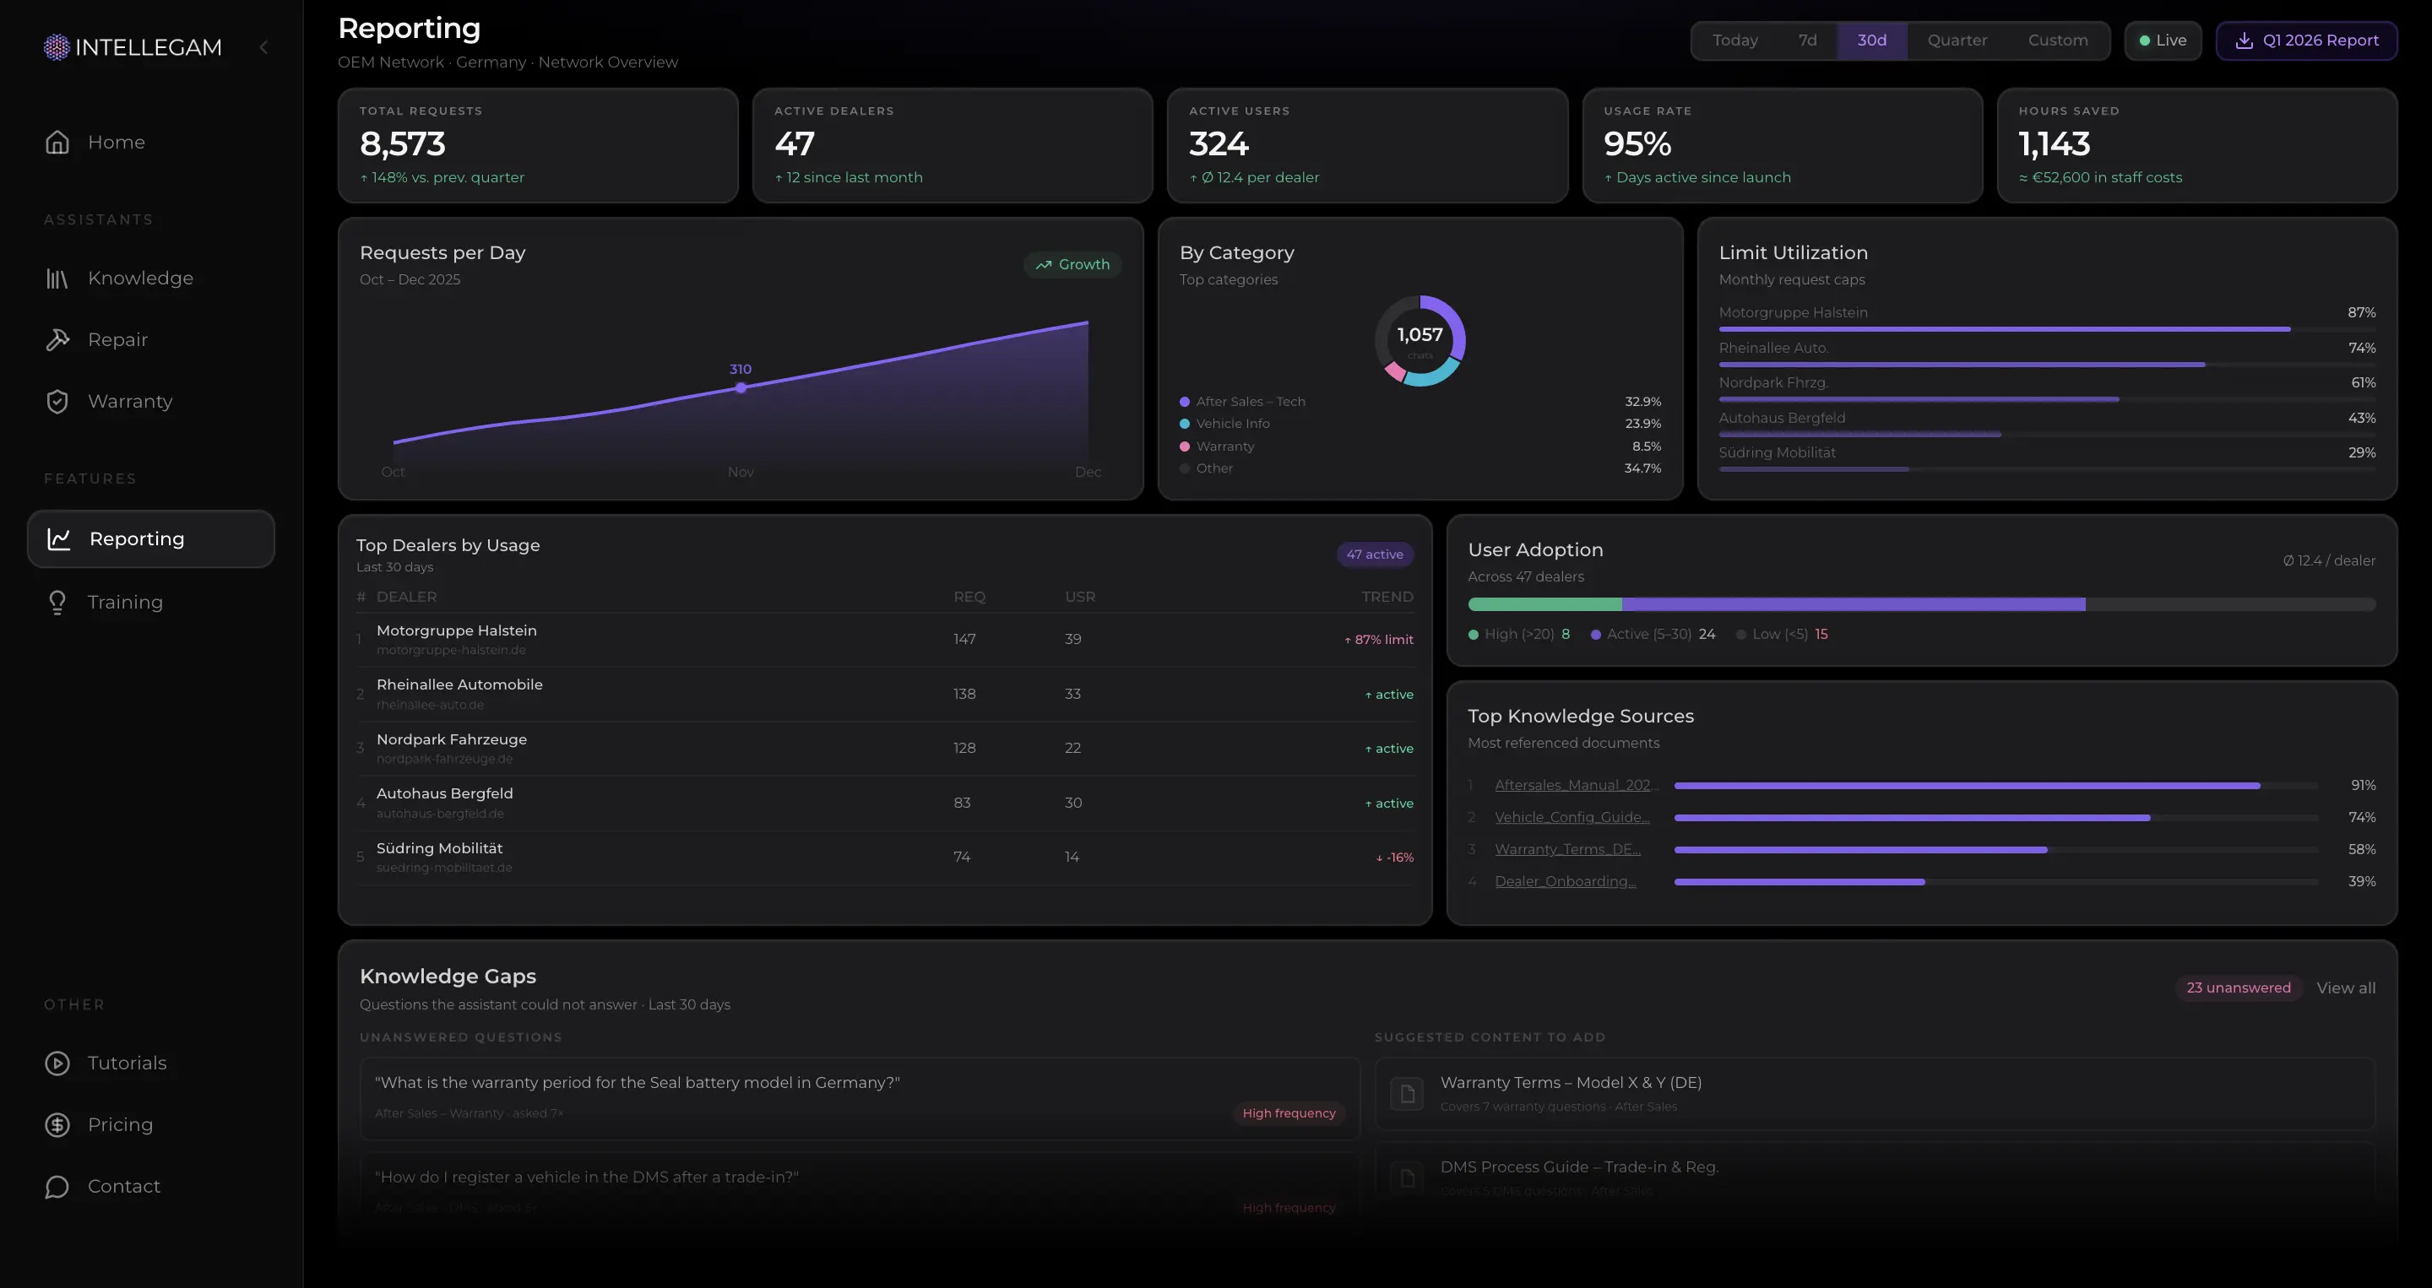
Task: Open the Training lightbulb section
Action: point(57,602)
